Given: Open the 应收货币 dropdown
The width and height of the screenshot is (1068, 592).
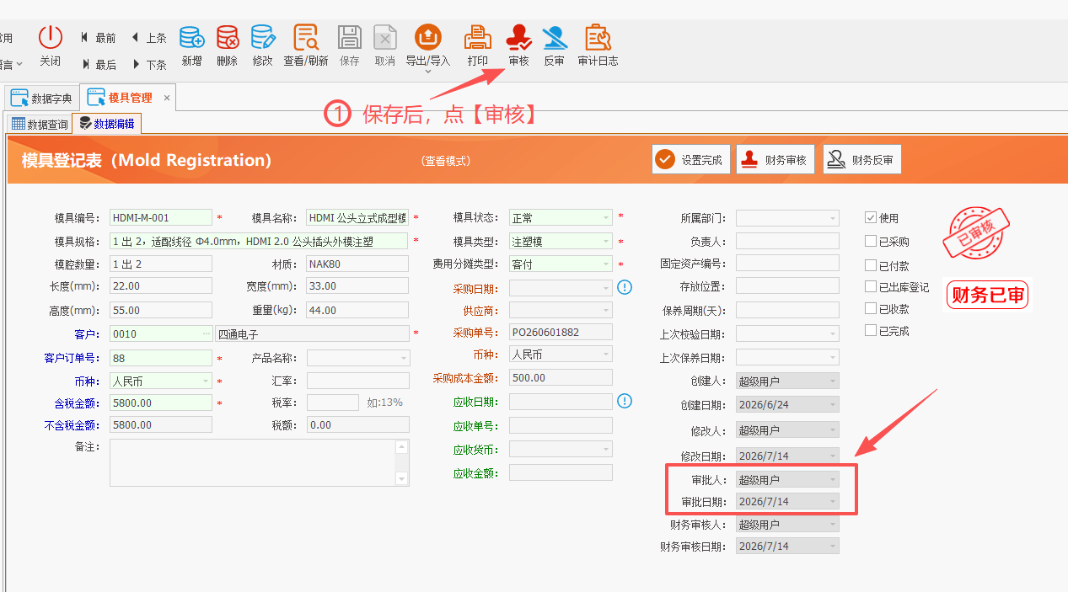Looking at the screenshot, I should [605, 450].
